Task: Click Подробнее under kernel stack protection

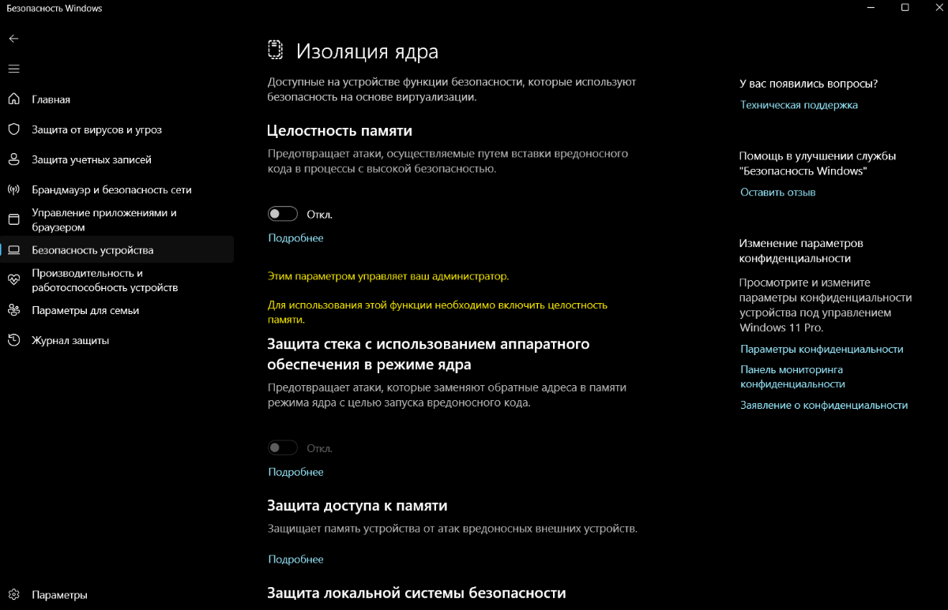Action: [x=295, y=472]
